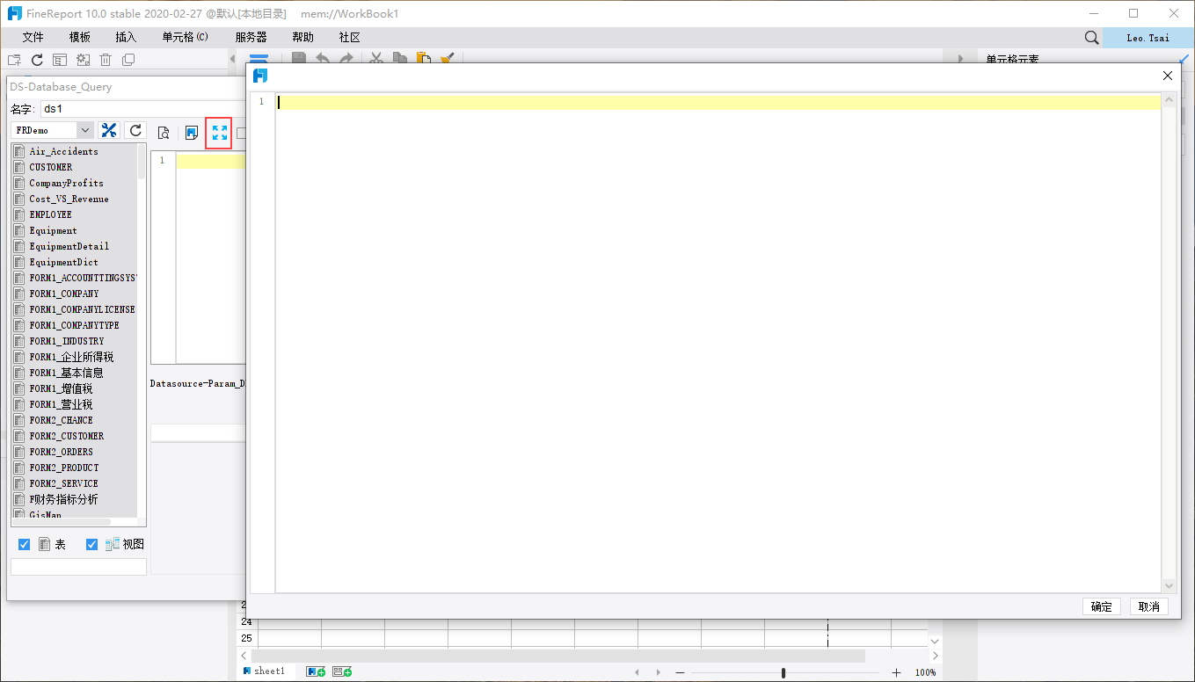Click the search magnifier icon in menu bar

point(1091,38)
